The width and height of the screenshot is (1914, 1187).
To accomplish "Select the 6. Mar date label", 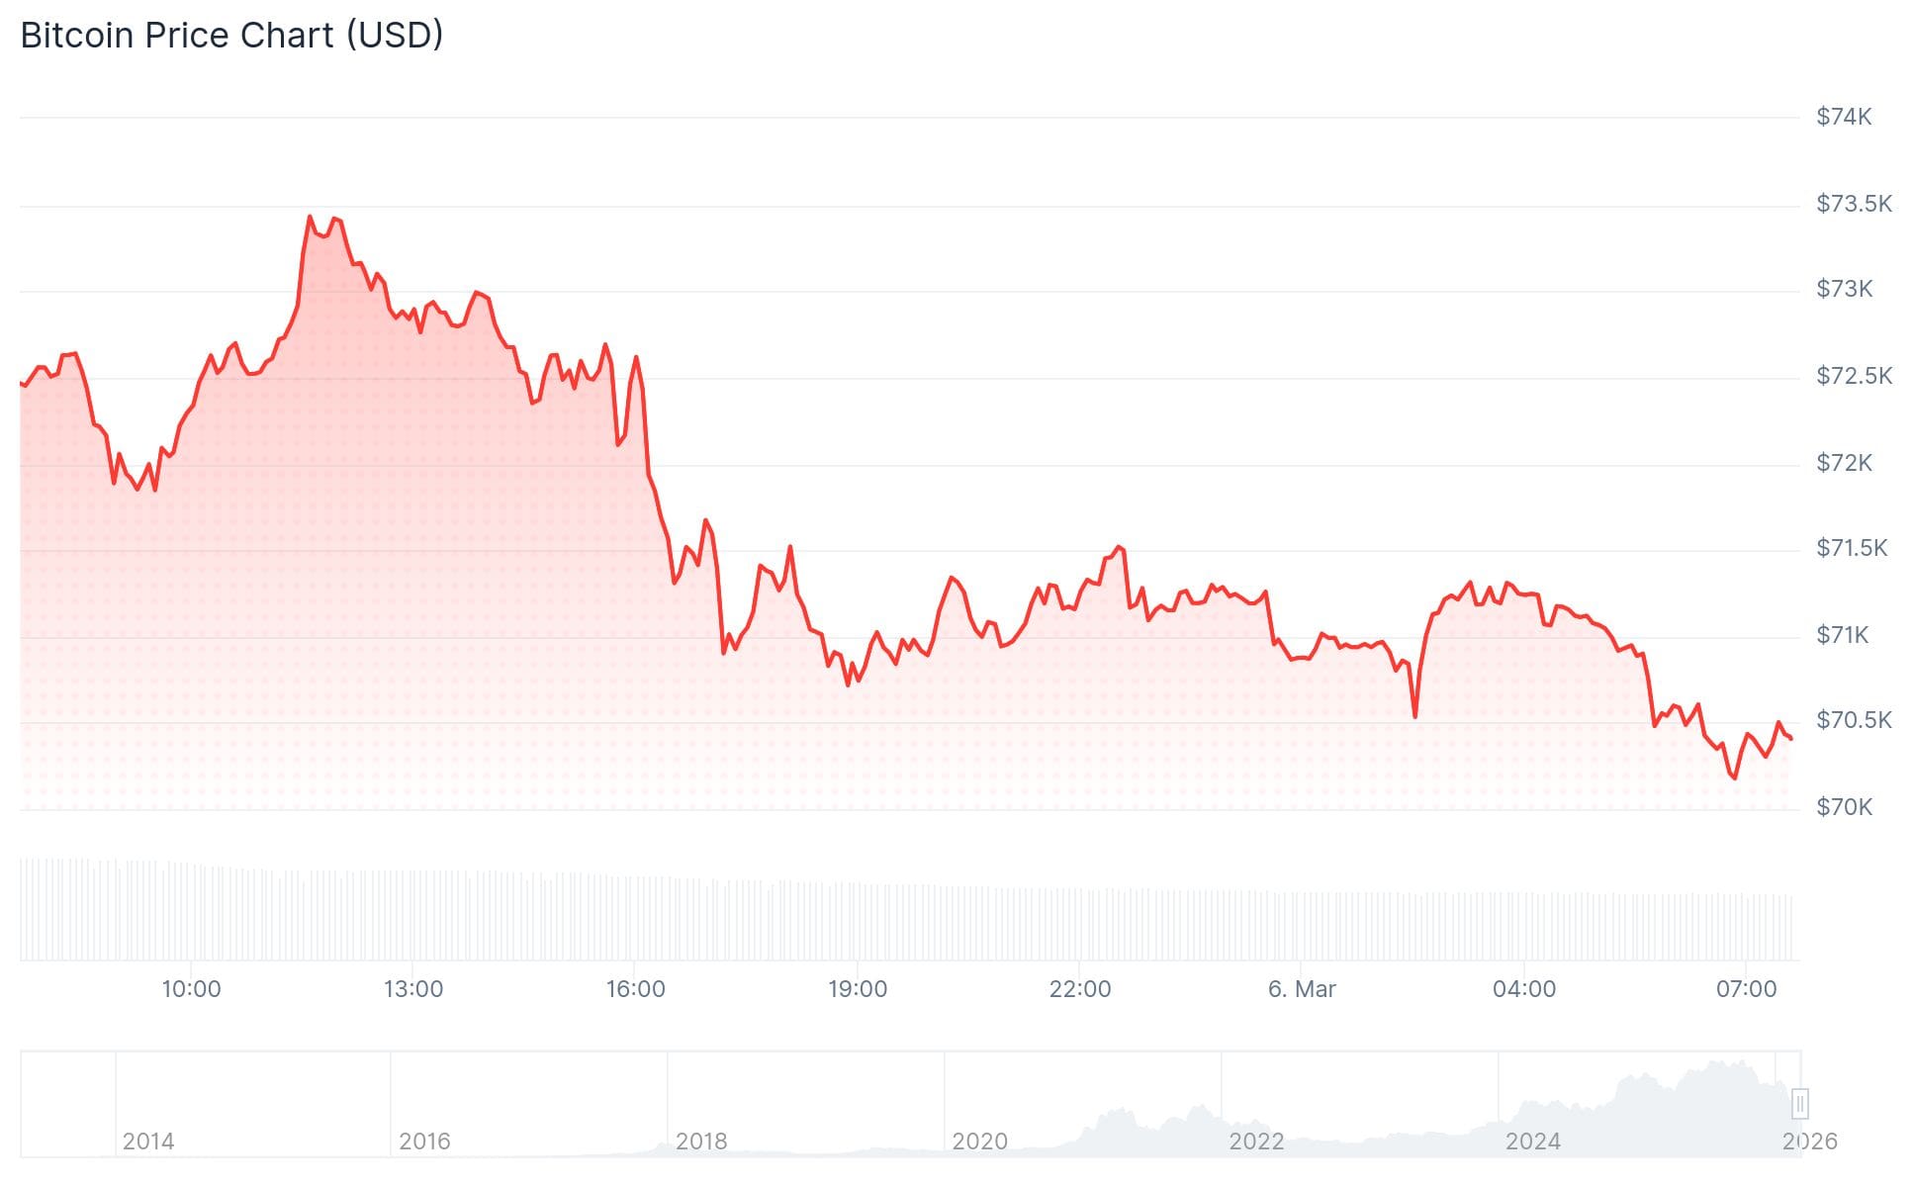I will (x=1302, y=989).
